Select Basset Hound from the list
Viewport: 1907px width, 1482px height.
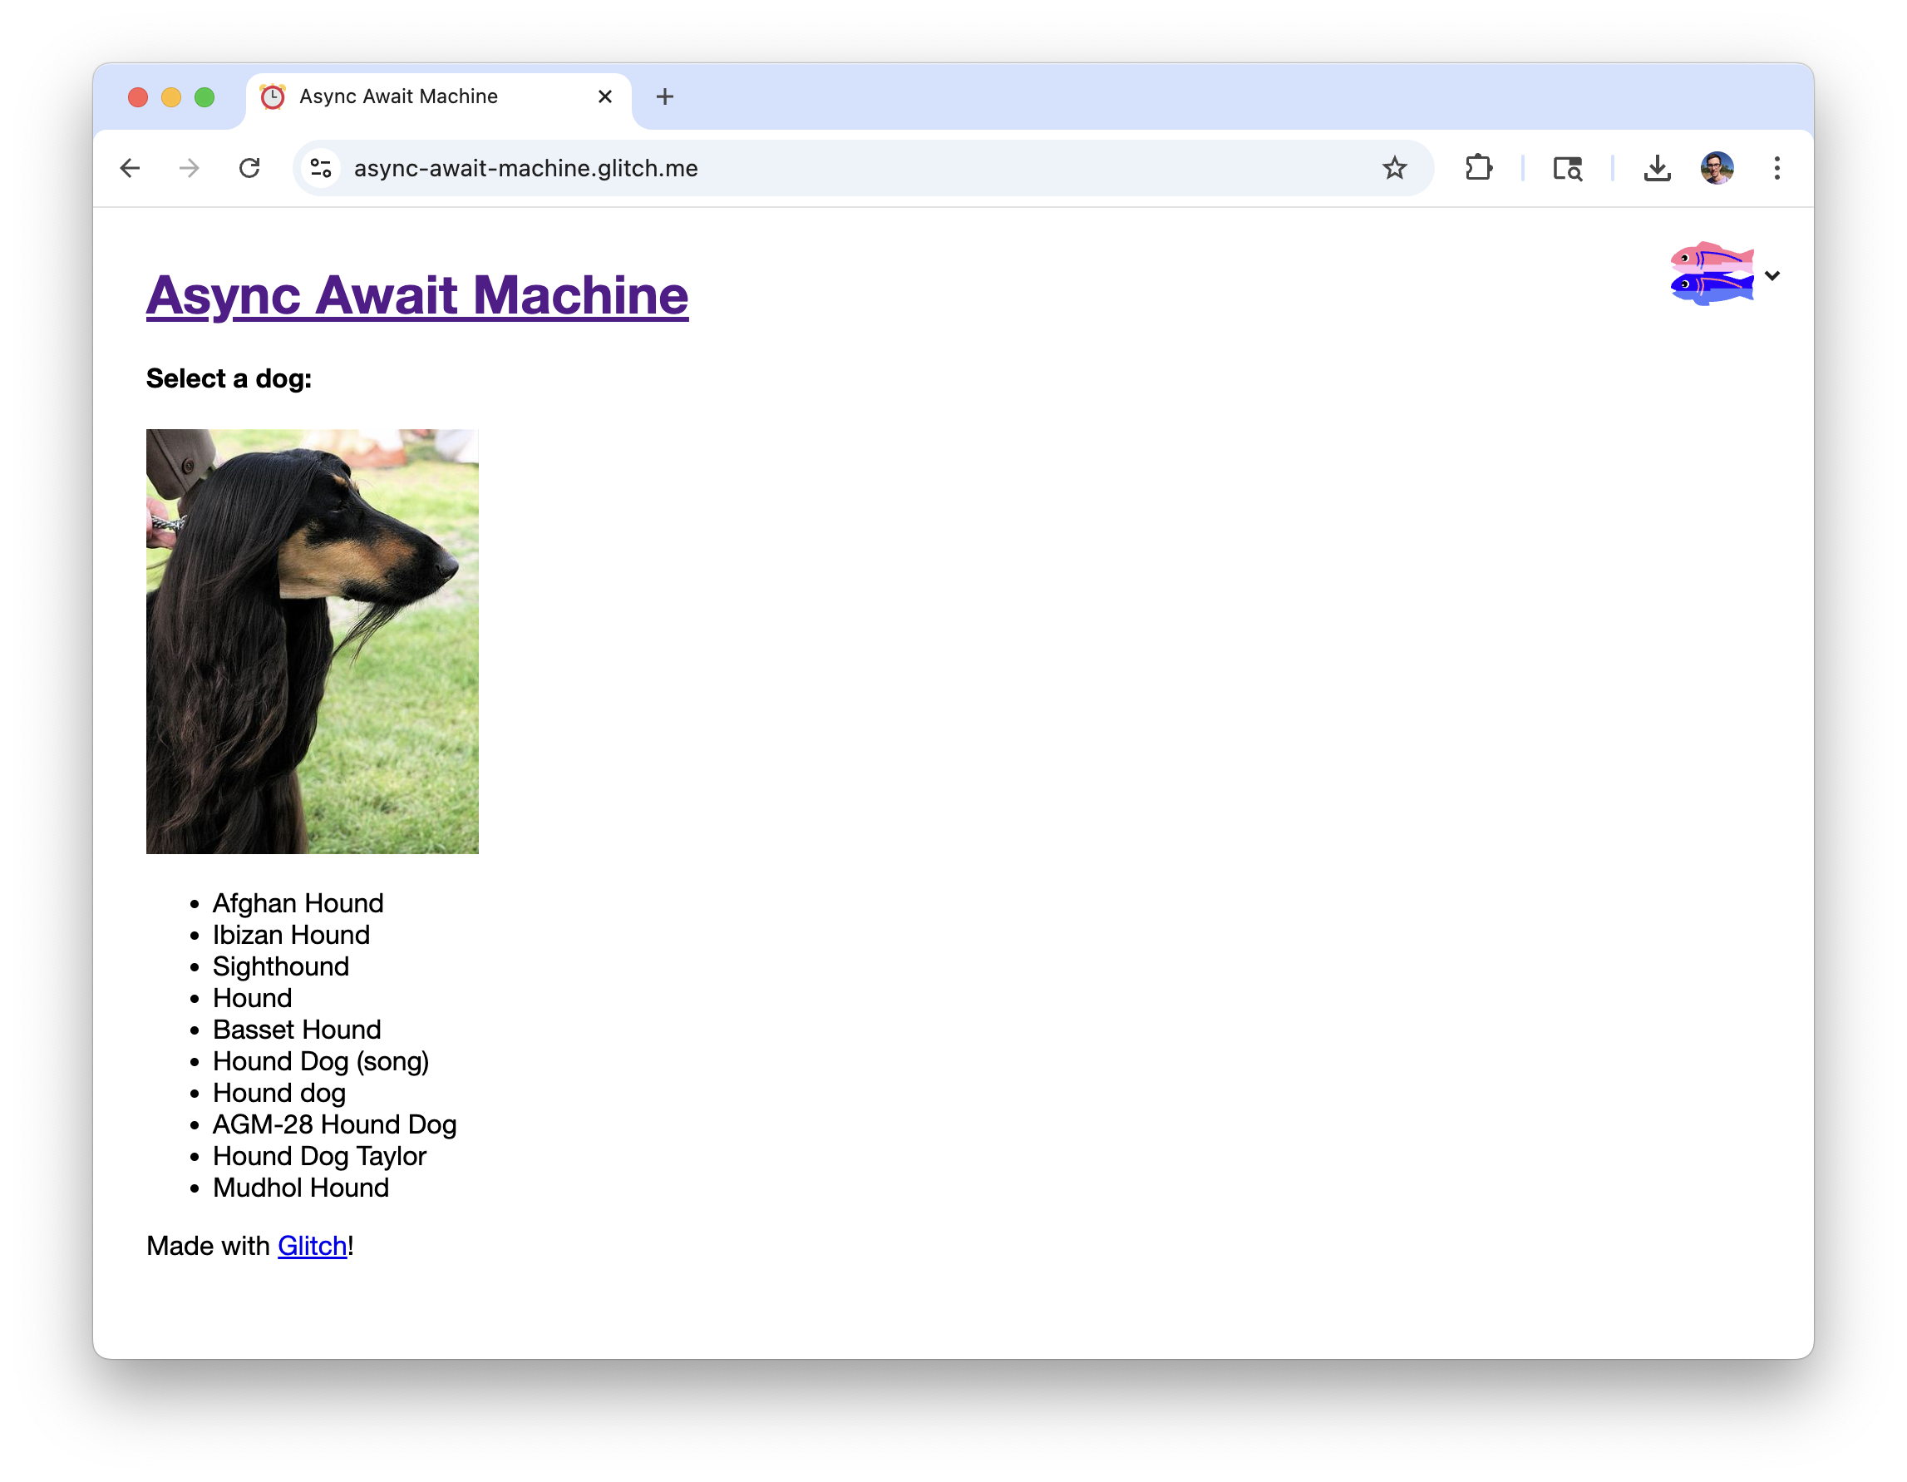[297, 1029]
